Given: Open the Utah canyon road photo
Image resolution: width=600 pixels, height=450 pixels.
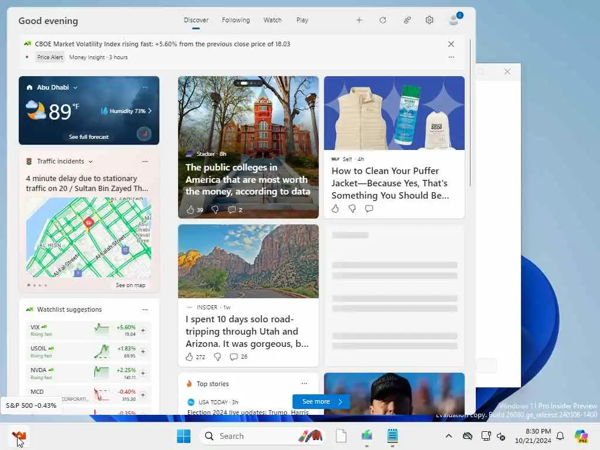Looking at the screenshot, I should 248,261.
